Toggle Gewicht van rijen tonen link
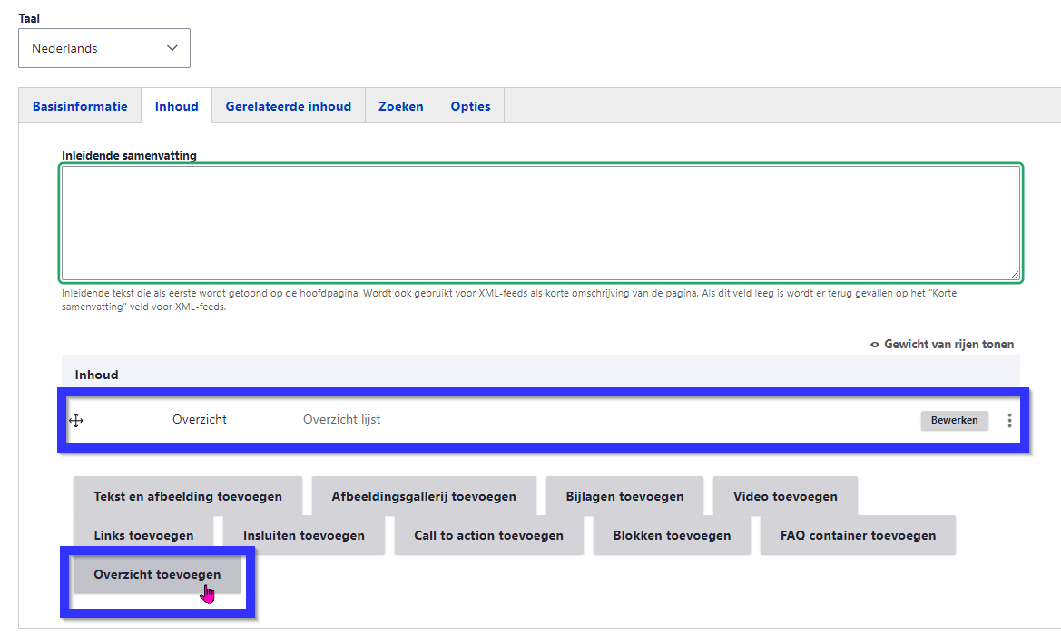The height and width of the screenshot is (633, 1061). click(948, 344)
